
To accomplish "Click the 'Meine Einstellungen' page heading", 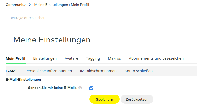I will pos(52,40).
